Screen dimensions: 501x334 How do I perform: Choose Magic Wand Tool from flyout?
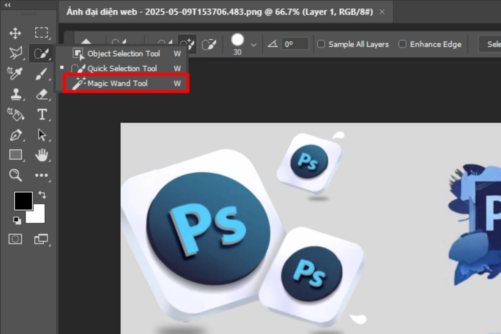point(126,83)
